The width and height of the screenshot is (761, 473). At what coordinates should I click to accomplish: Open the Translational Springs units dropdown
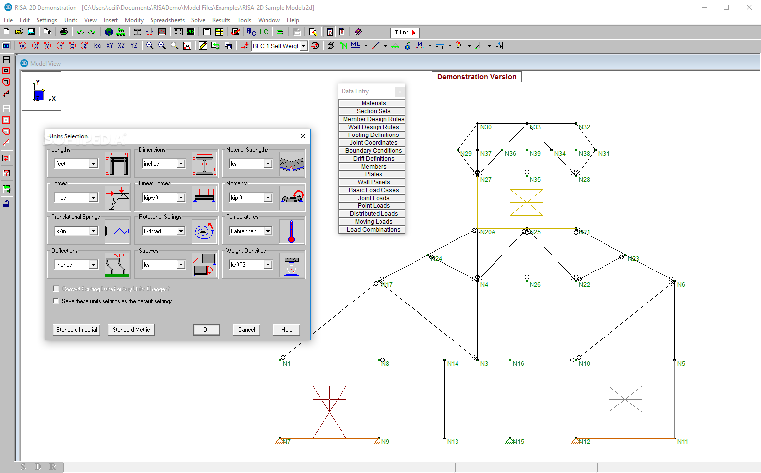click(x=93, y=231)
